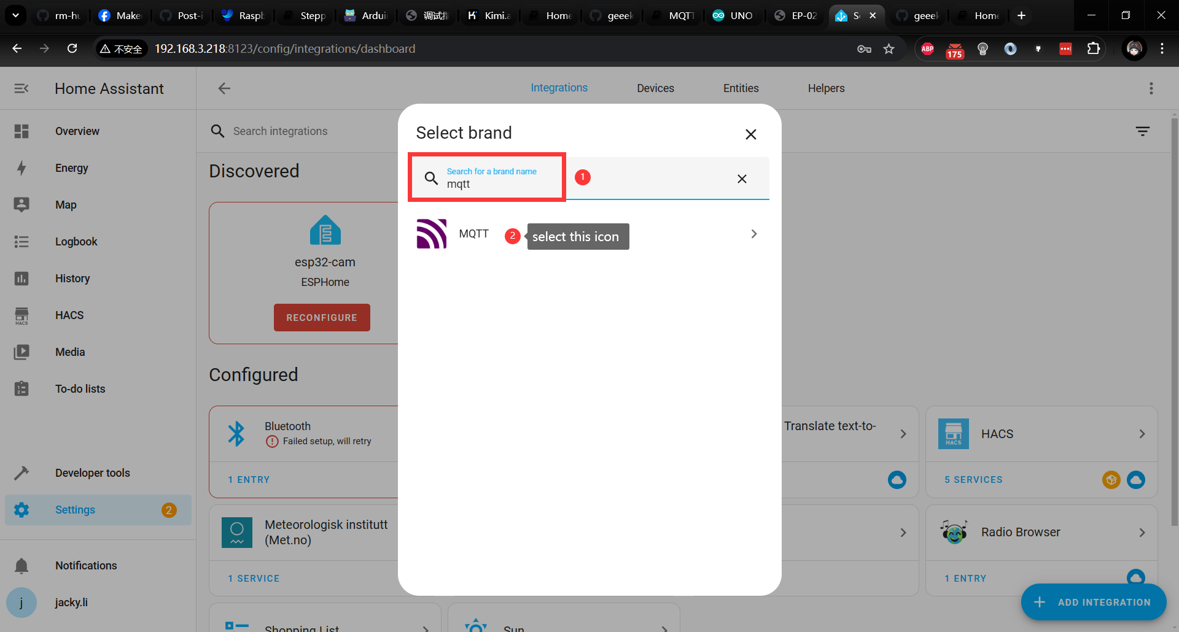Open the Chrome three-dot menu

[1162, 48]
